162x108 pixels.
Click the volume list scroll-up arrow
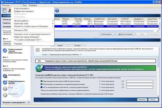coord(159,19)
